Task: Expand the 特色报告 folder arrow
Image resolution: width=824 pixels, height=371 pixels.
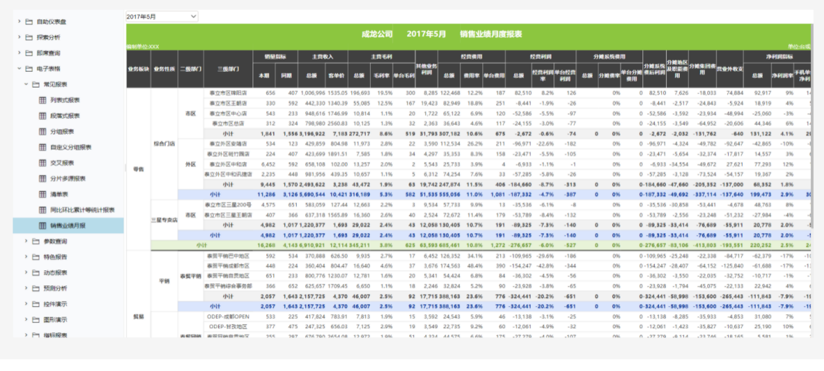Action: (x=26, y=257)
